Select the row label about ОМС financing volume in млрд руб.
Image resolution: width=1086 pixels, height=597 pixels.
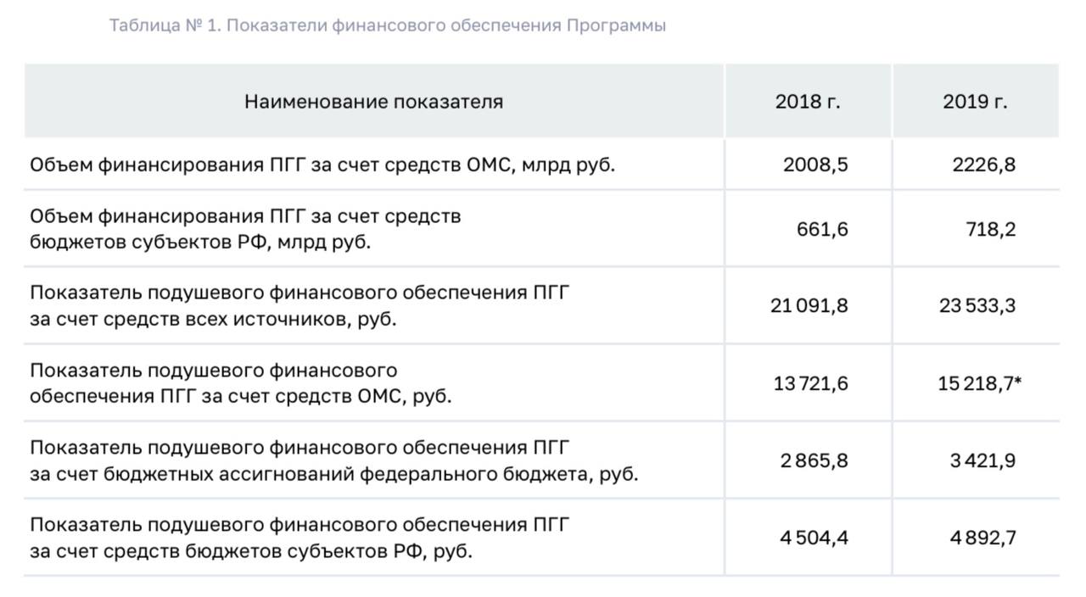click(x=322, y=165)
